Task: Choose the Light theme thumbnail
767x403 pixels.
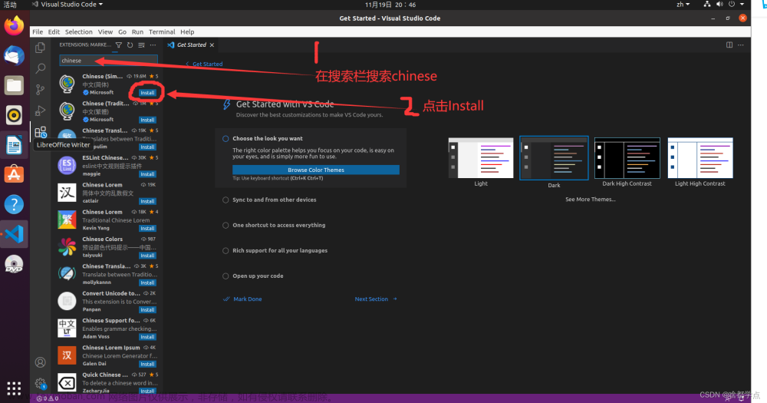Action: point(481,157)
